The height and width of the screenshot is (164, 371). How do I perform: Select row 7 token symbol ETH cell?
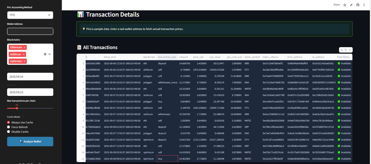252,108
